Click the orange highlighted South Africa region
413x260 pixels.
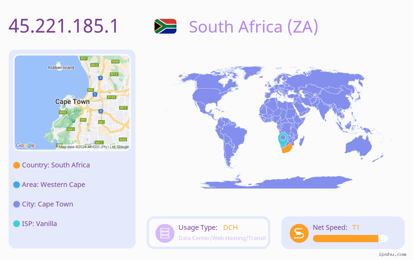click(287, 149)
